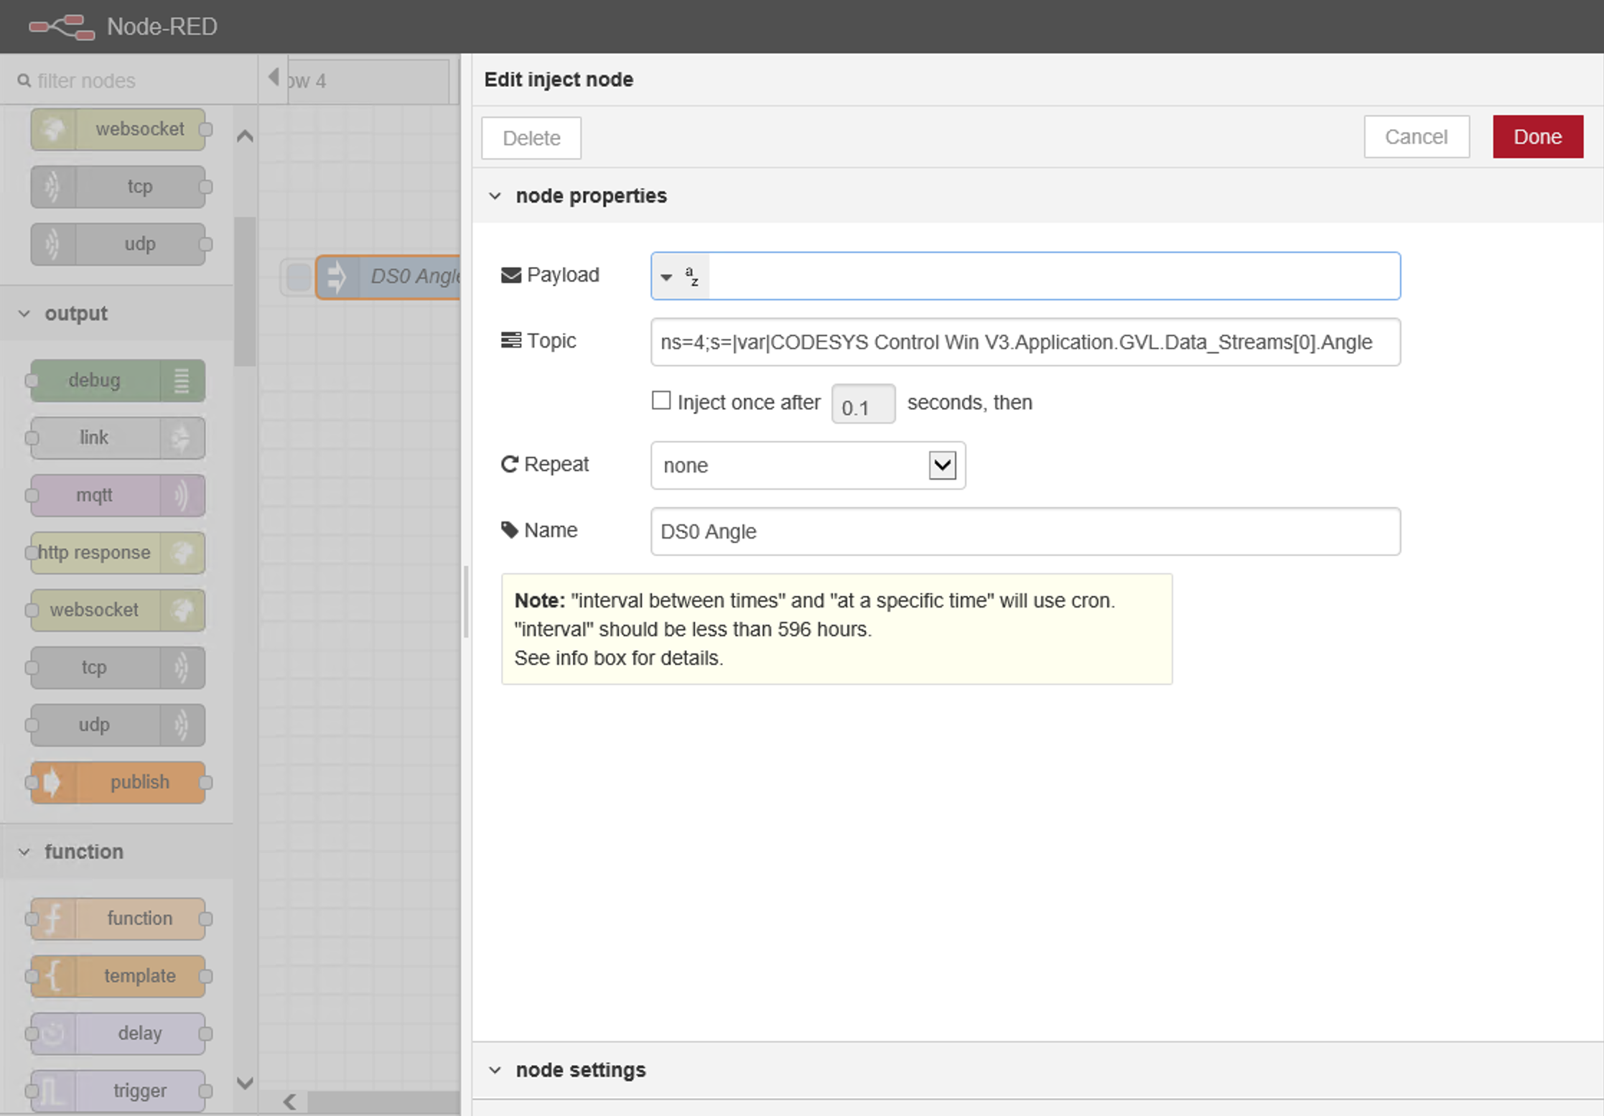1604x1116 pixels.
Task: Click the debug node list icon
Action: point(182,381)
